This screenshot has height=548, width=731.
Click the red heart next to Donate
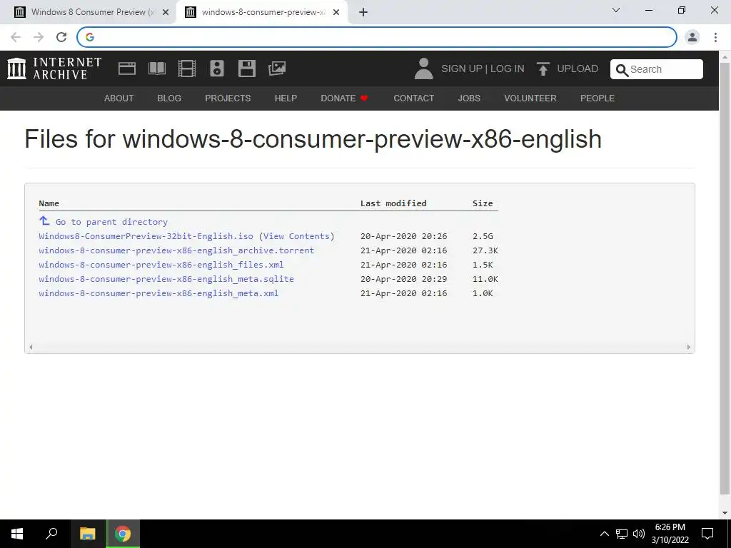[364, 98]
